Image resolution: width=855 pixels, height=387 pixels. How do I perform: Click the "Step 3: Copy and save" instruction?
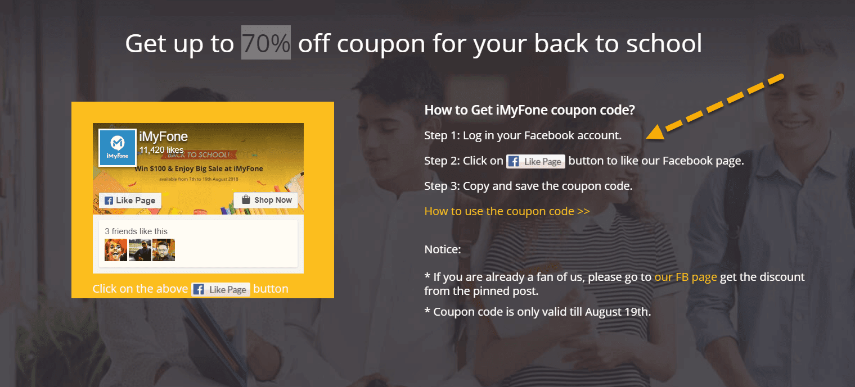528,186
